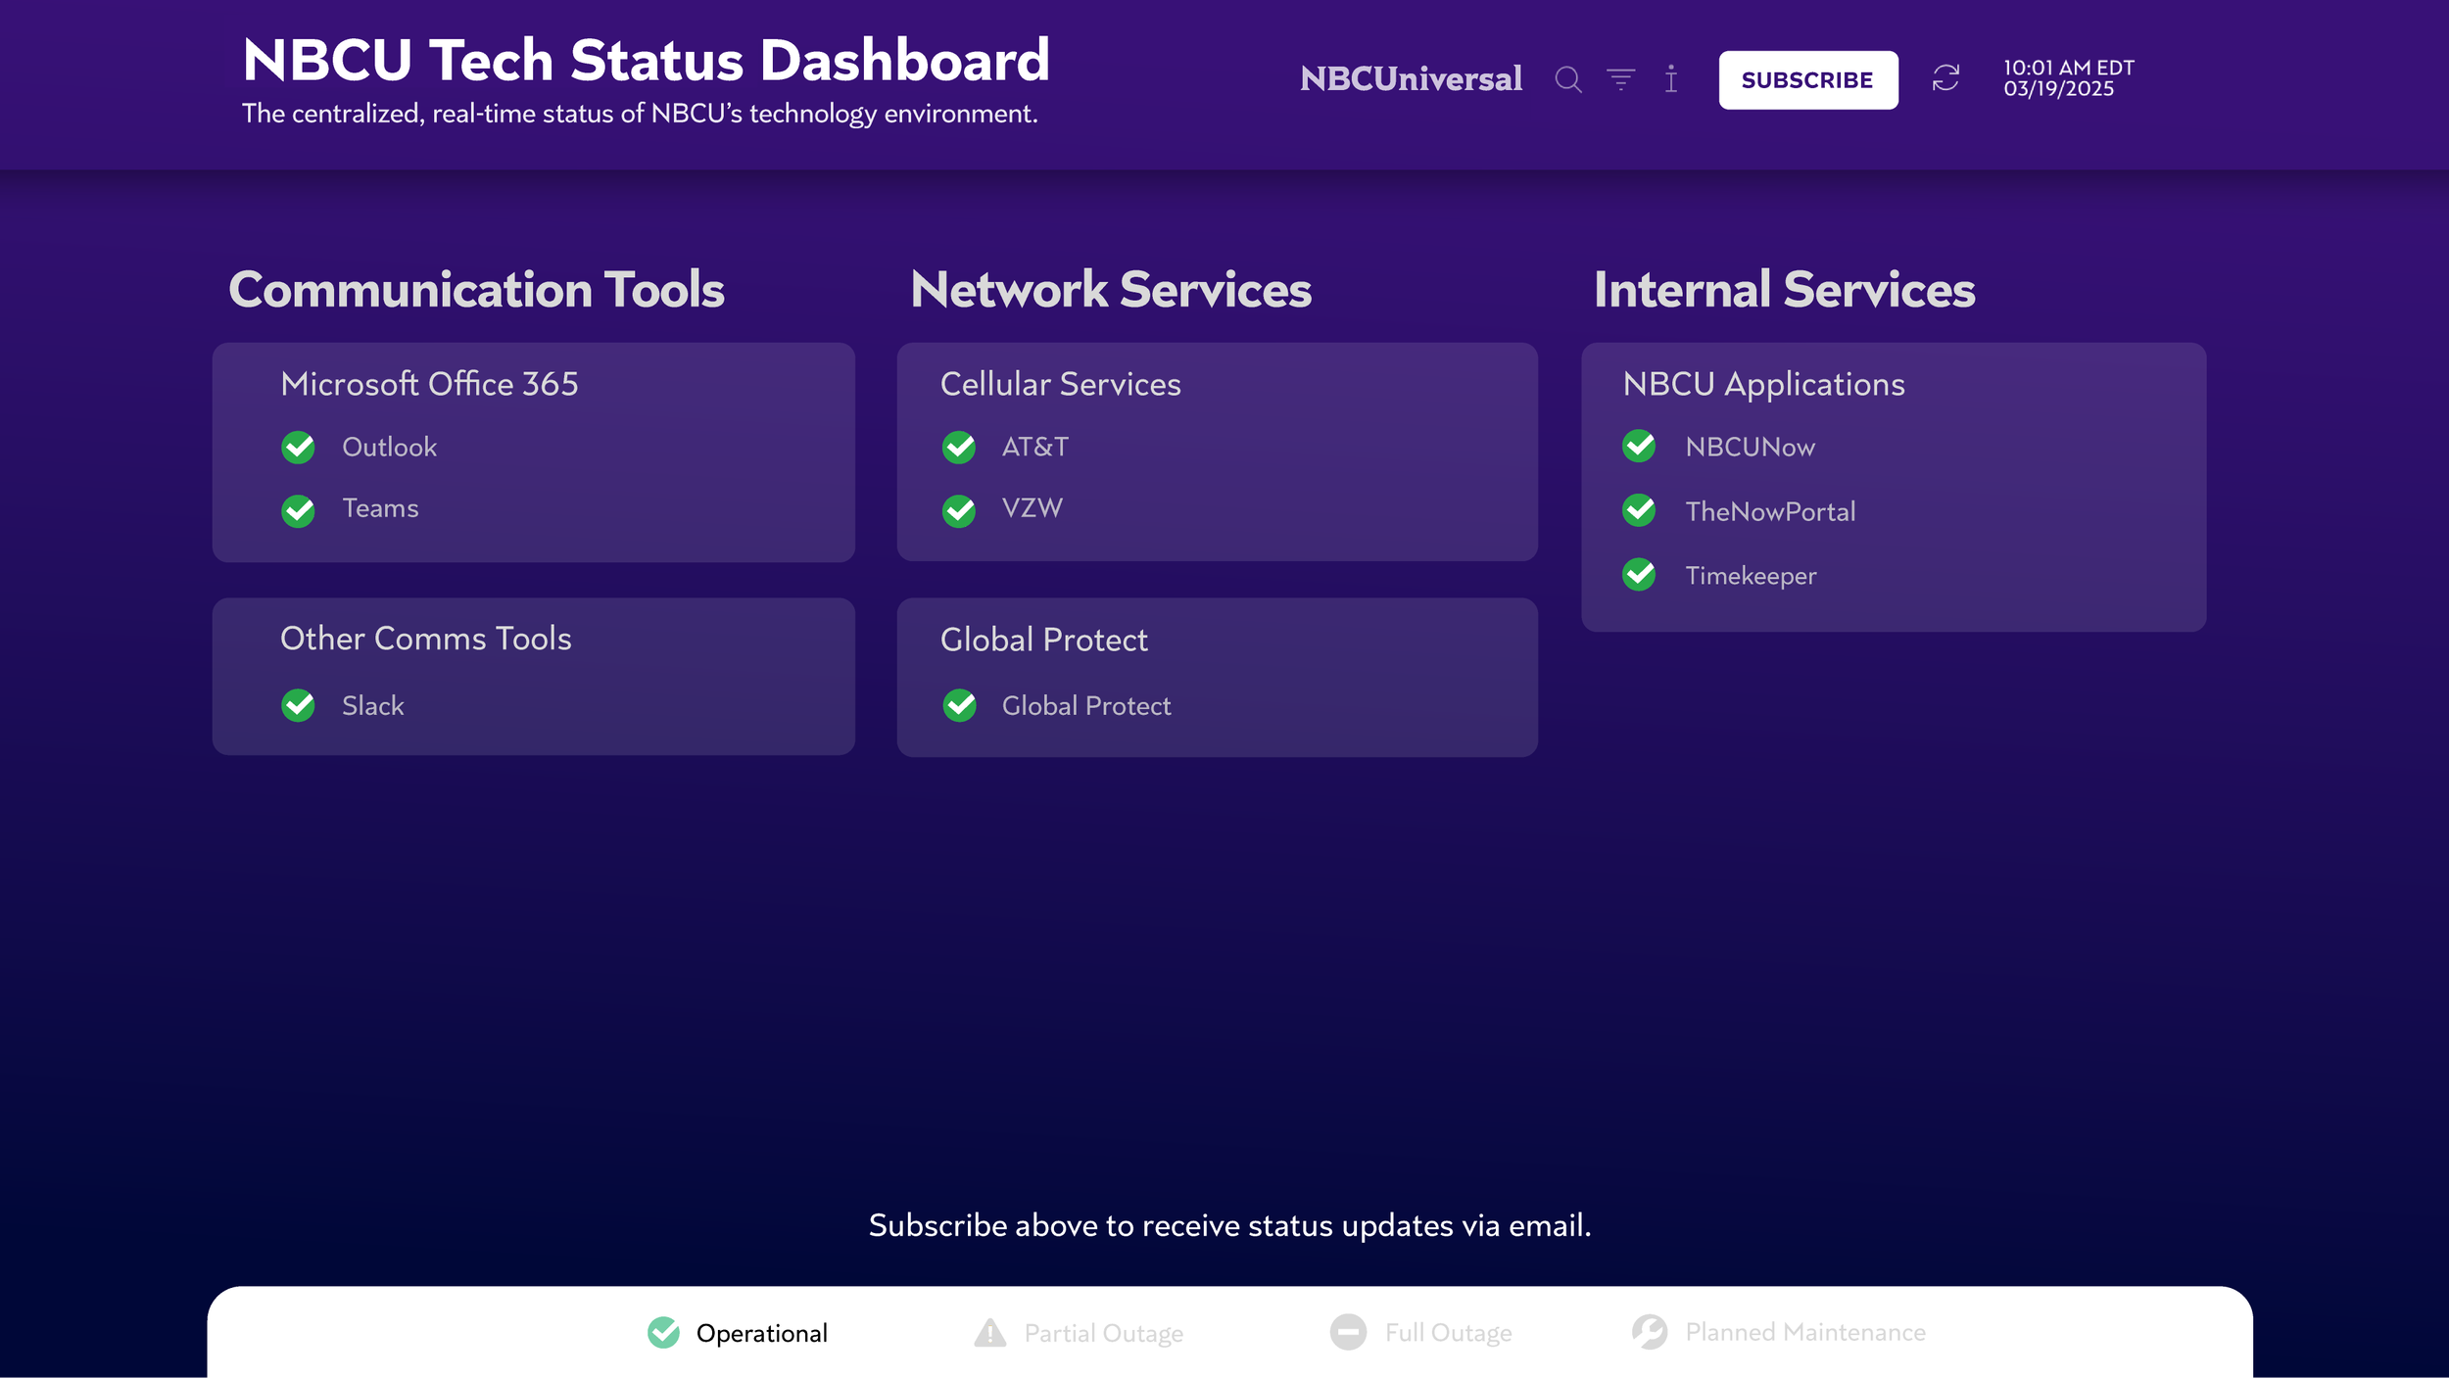Click the NBCUniversal logo
The height and width of the screenshot is (1378, 2449).
click(1411, 78)
